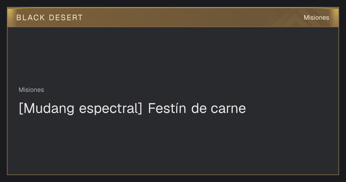346x182 pixels.
Task: Click the word DESERT in the header
Action: point(66,18)
